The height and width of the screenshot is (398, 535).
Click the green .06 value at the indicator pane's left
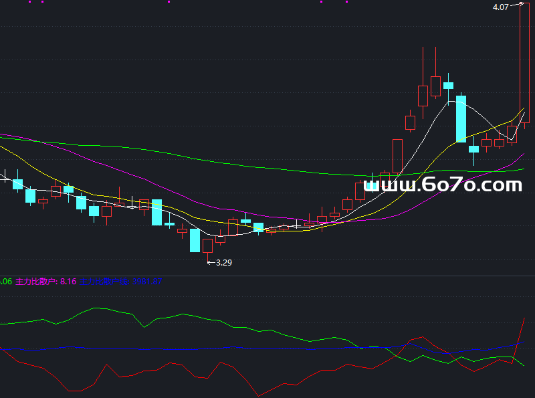coord(5,282)
